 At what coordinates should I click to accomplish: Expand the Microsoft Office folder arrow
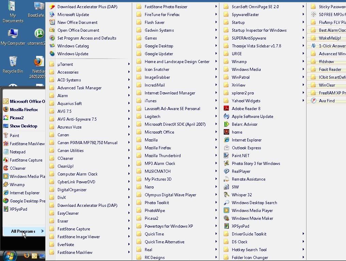click(216, 132)
